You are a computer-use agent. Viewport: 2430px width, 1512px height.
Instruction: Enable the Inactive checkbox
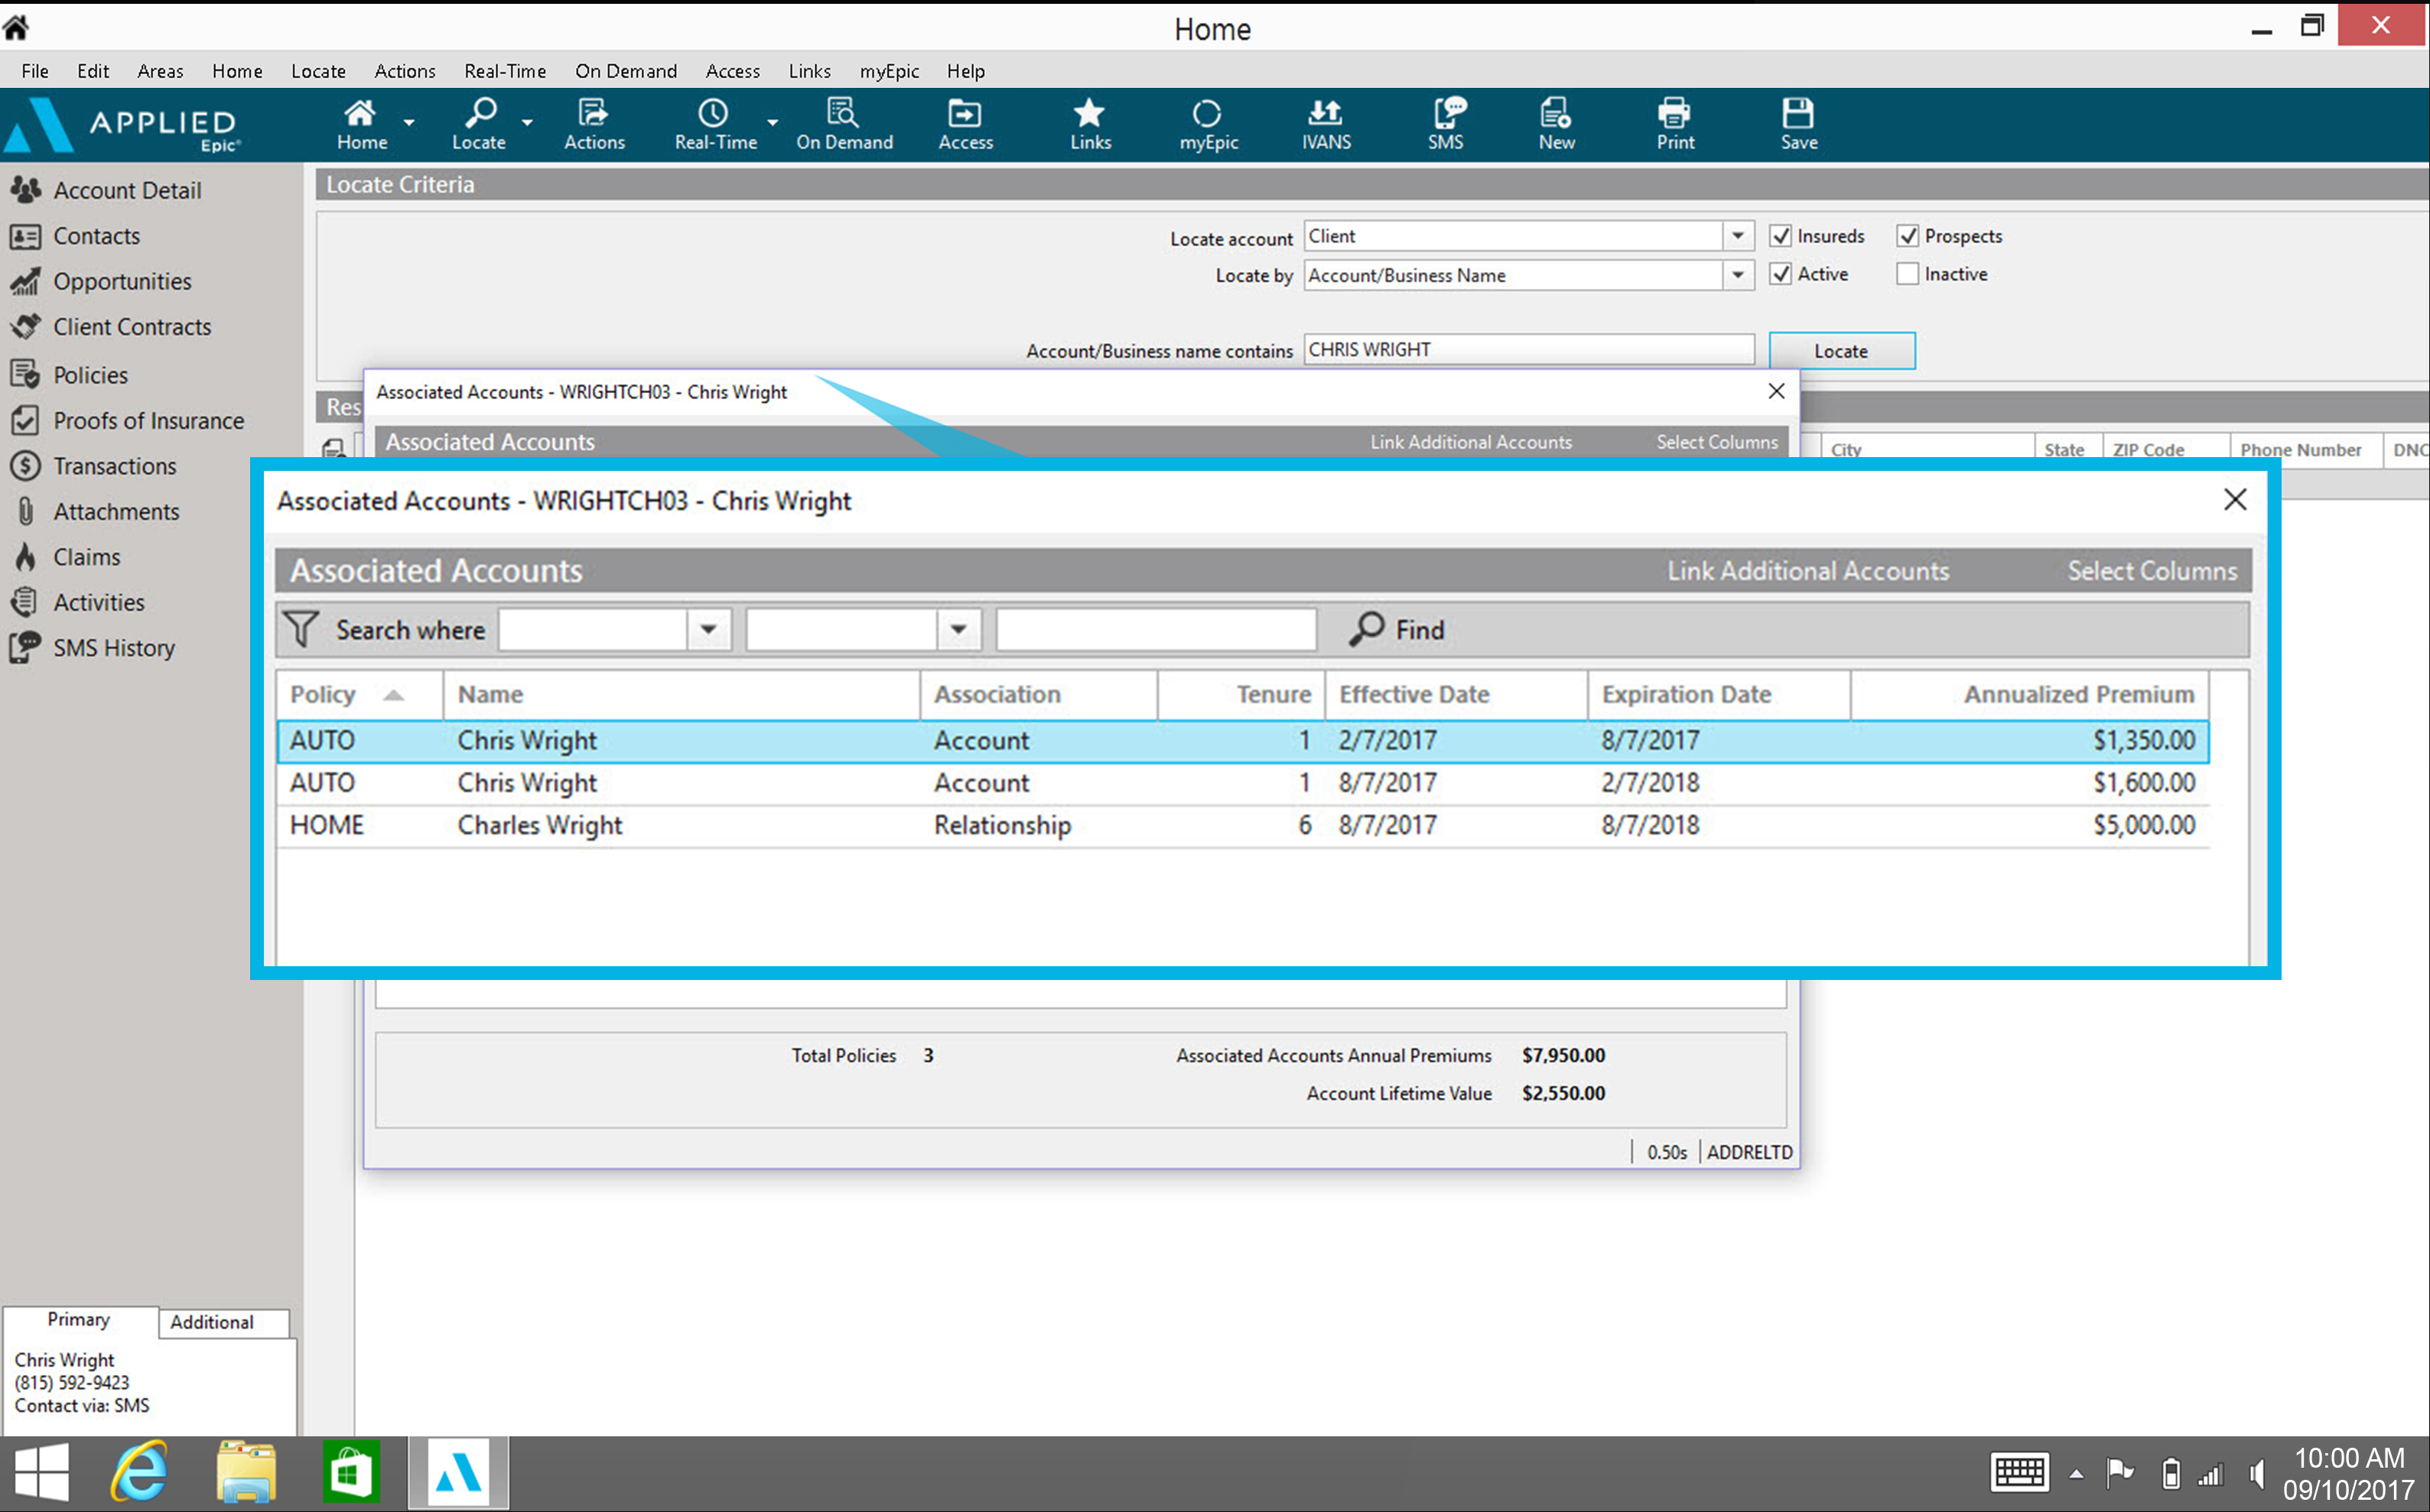(1908, 274)
